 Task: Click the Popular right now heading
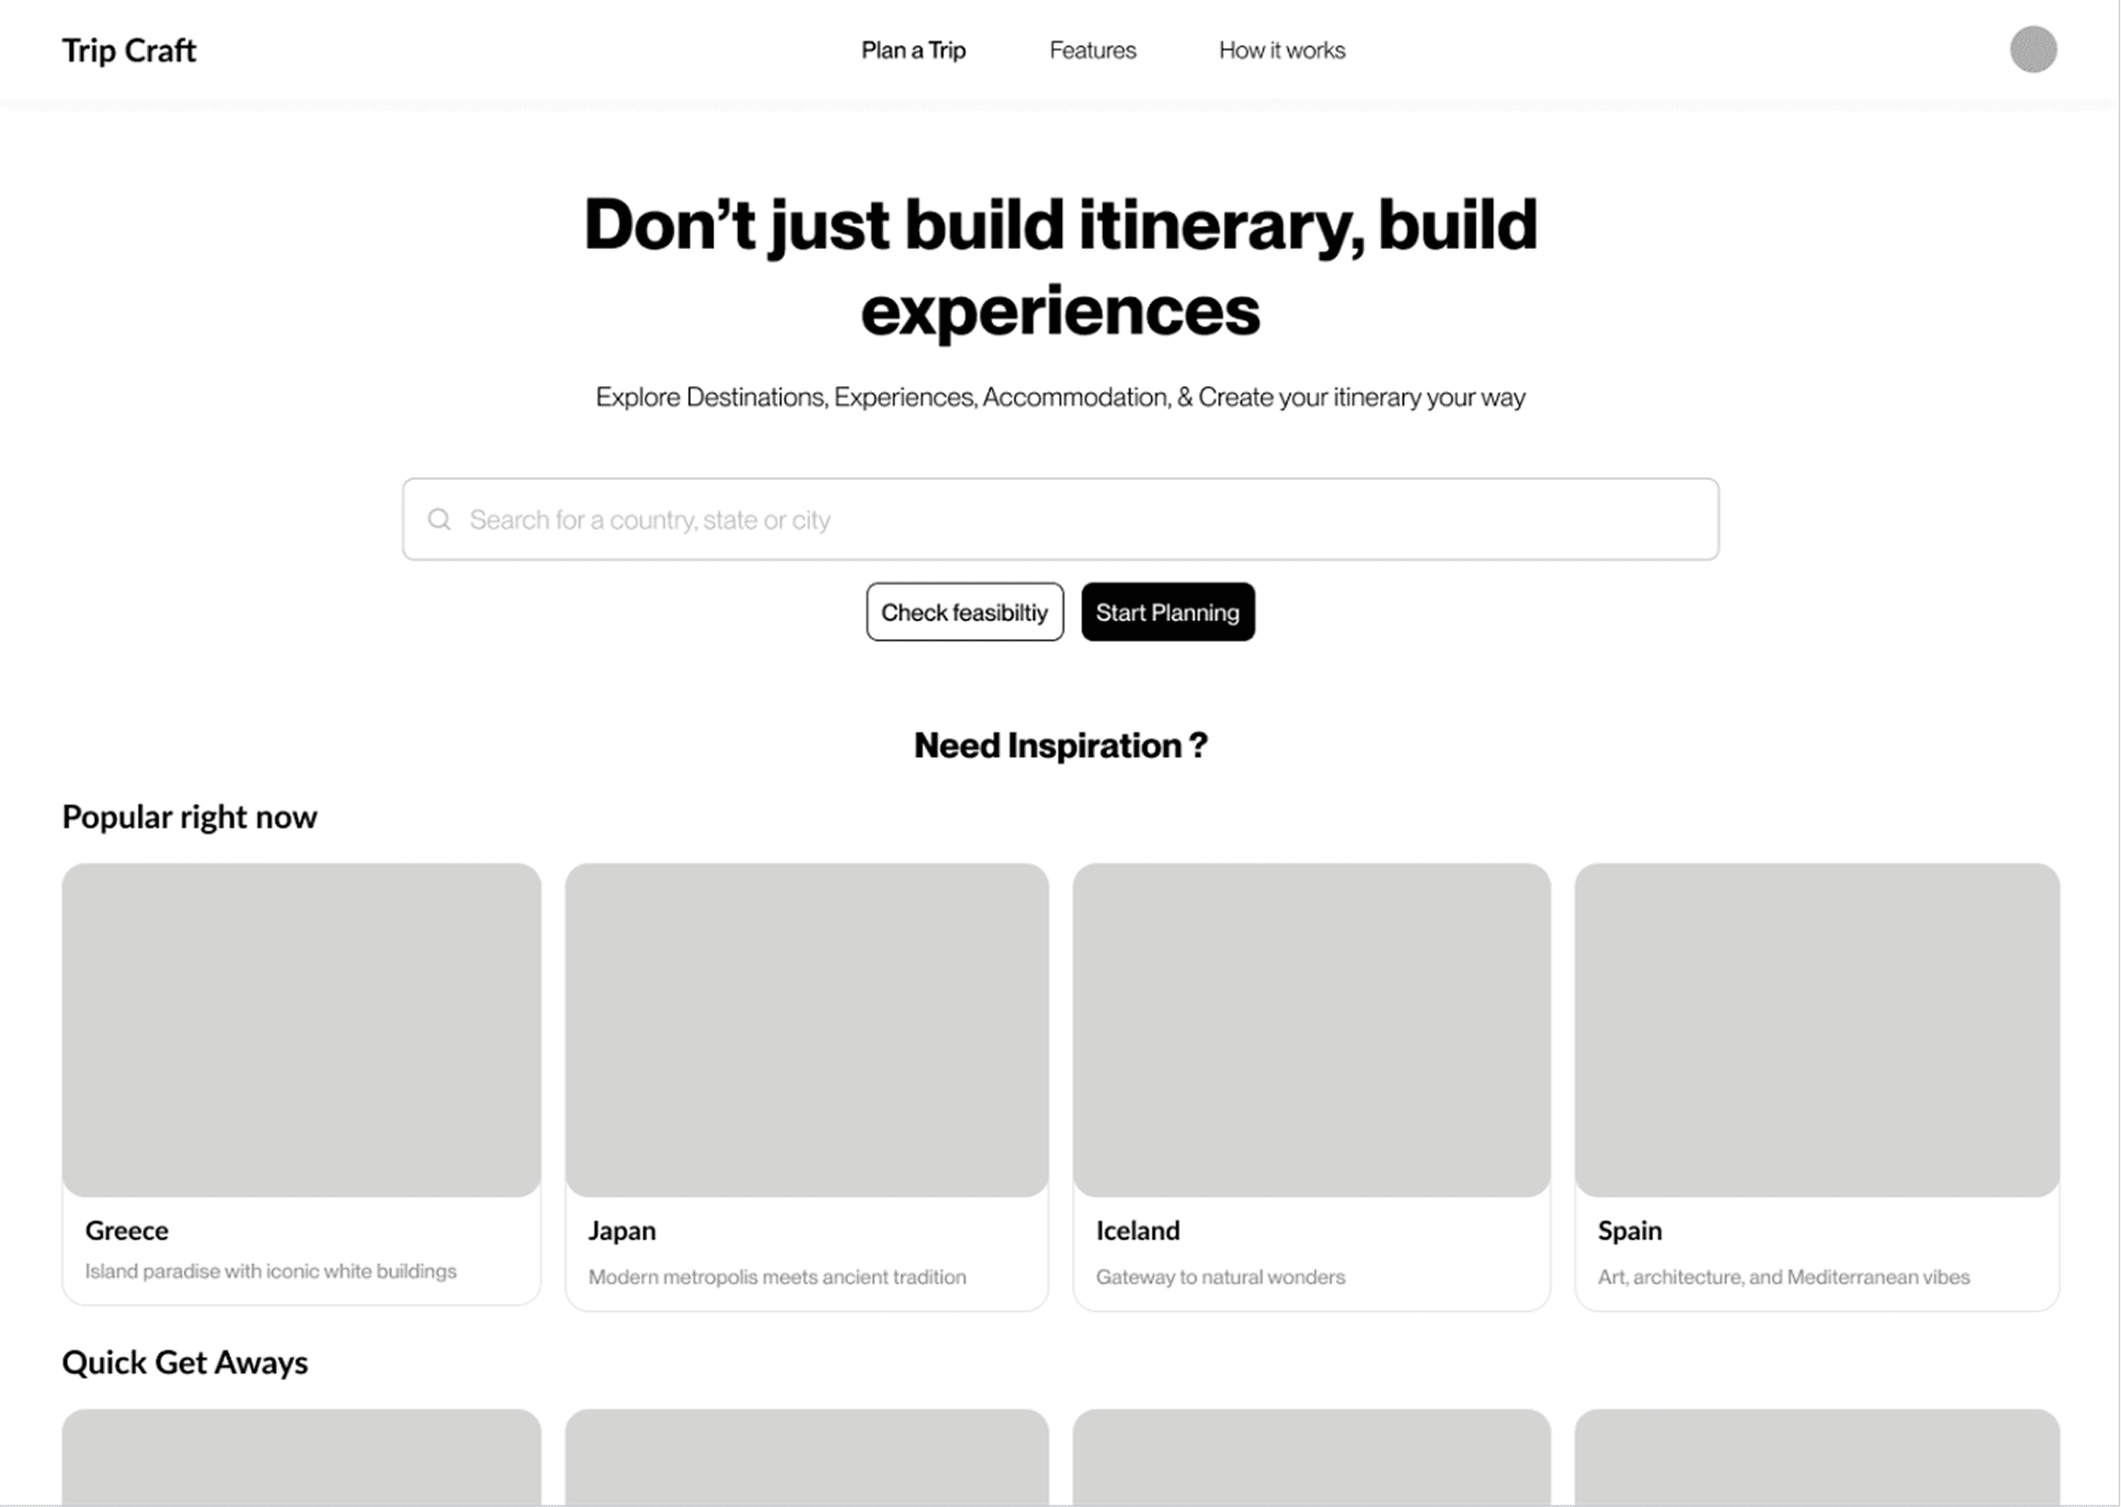(189, 816)
